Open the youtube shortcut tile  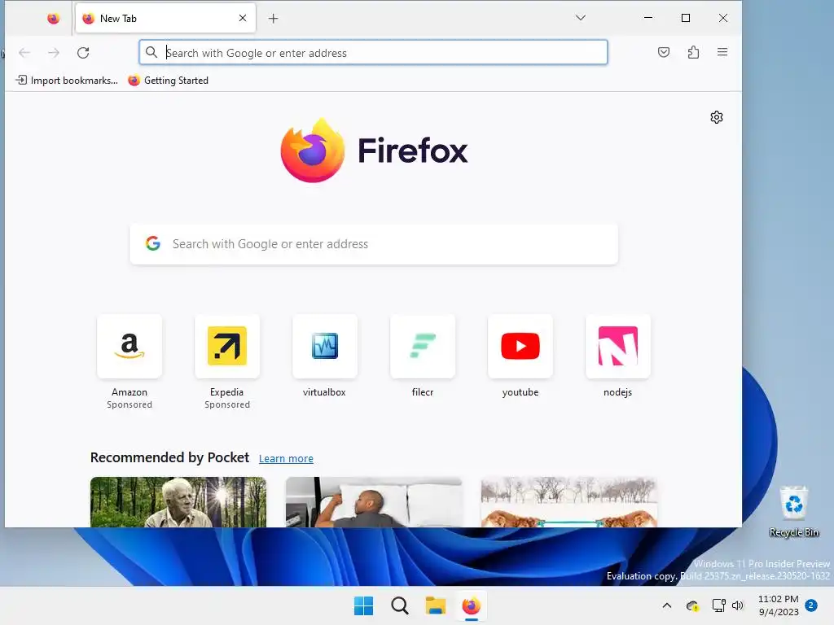pos(520,347)
